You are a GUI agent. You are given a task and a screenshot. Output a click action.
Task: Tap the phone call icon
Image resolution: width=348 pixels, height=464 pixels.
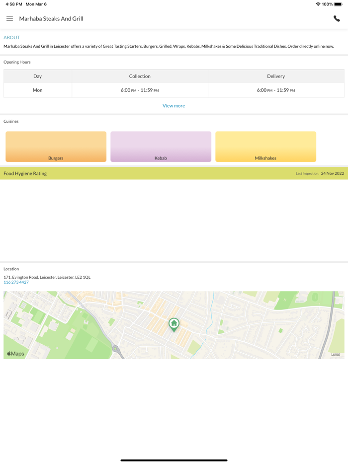click(x=337, y=19)
